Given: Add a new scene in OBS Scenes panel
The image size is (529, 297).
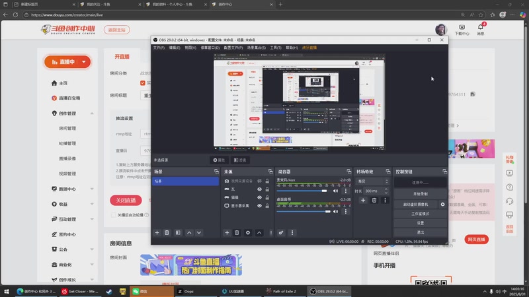Looking at the screenshot, I should [157, 233].
